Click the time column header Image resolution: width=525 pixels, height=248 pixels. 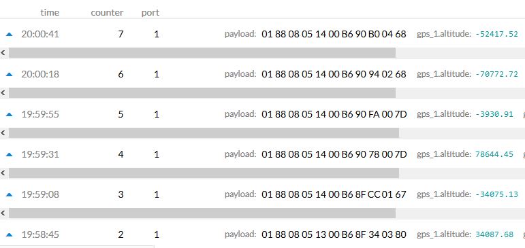point(50,12)
